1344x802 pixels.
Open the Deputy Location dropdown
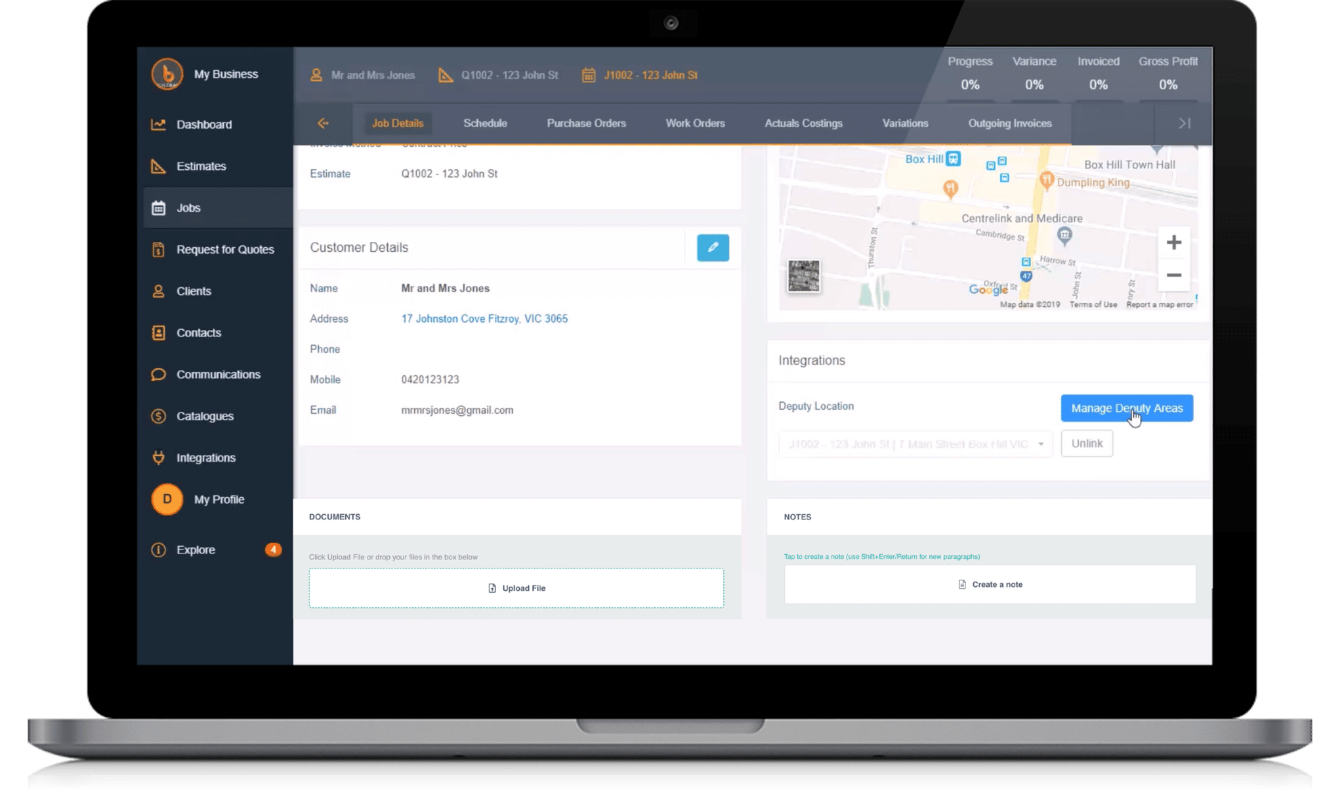click(x=915, y=443)
